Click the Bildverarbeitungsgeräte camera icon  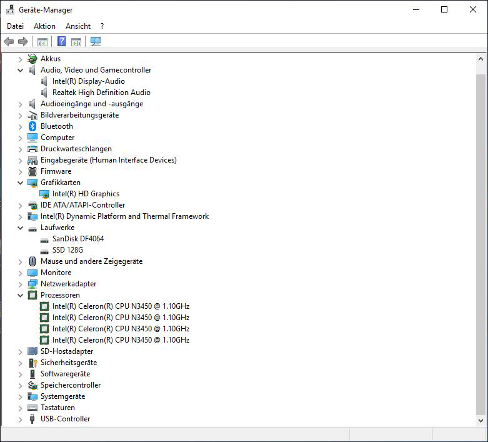click(32, 115)
